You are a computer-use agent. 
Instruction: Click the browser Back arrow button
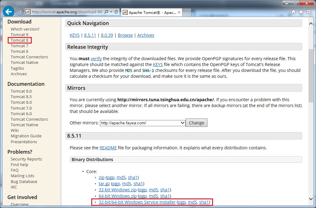(x=8, y=12)
